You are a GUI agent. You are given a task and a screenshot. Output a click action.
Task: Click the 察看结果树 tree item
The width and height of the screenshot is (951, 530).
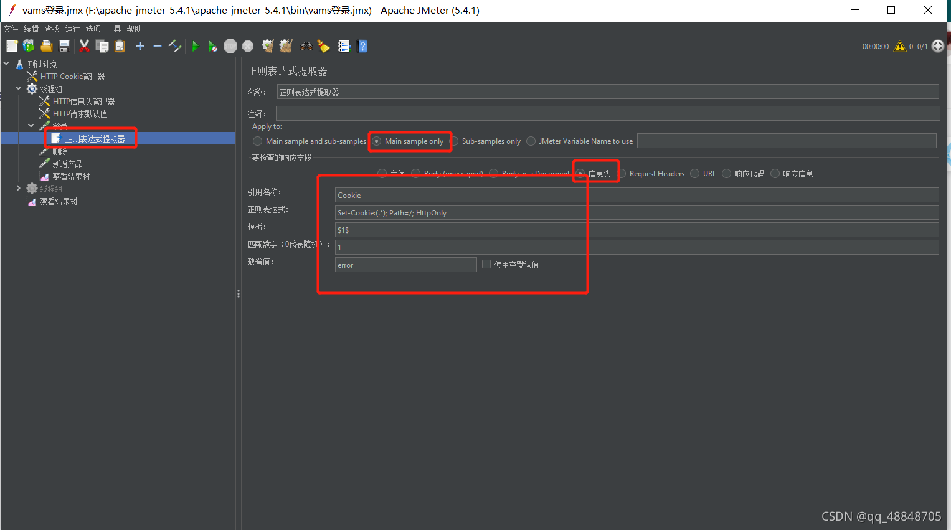pos(70,176)
